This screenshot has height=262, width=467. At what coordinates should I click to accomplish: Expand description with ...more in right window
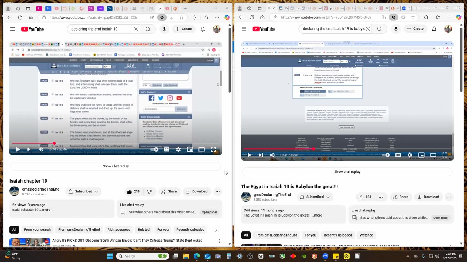click(317, 215)
